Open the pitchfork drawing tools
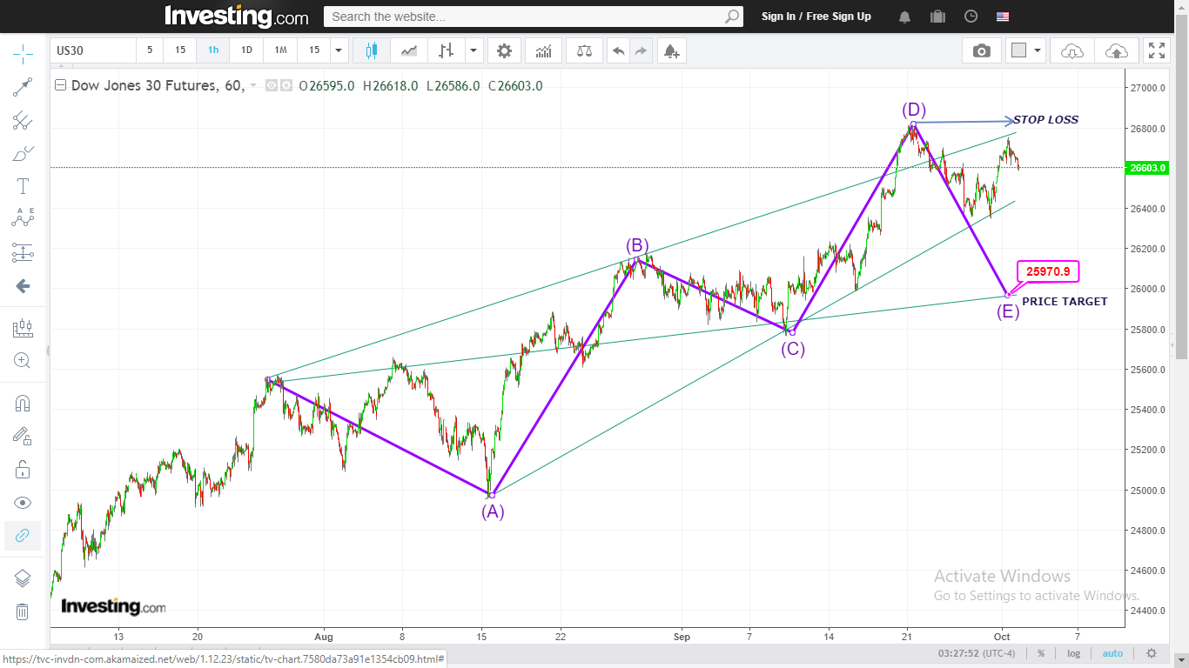1189x668 pixels. (x=23, y=121)
